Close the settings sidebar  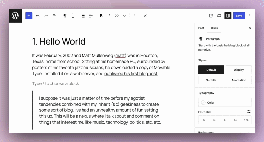click(250, 28)
